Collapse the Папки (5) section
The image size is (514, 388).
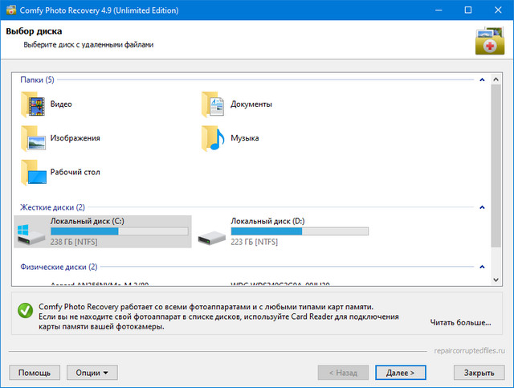click(482, 80)
